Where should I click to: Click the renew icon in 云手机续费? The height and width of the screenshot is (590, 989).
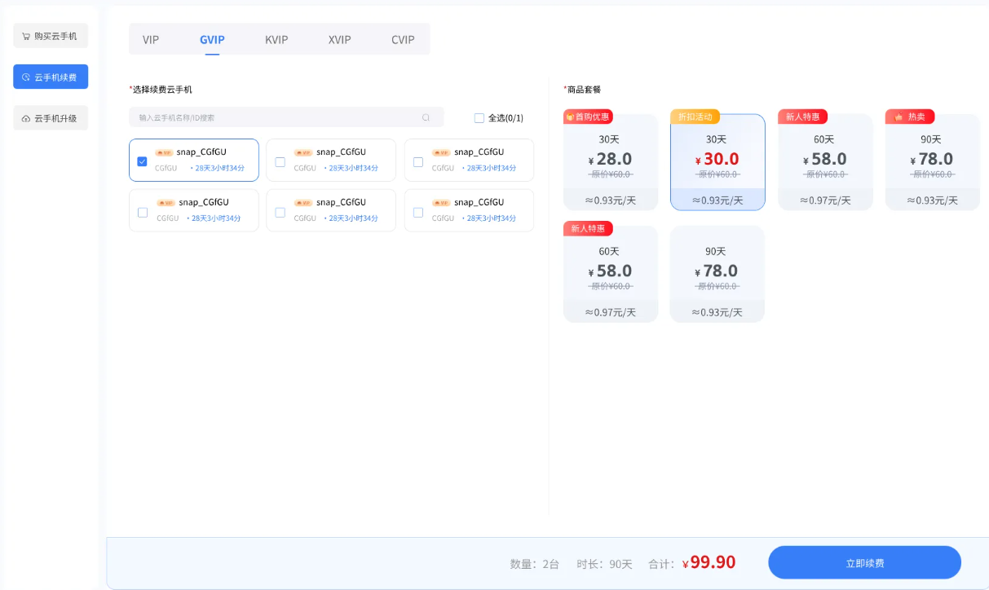[x=26, y=77]
